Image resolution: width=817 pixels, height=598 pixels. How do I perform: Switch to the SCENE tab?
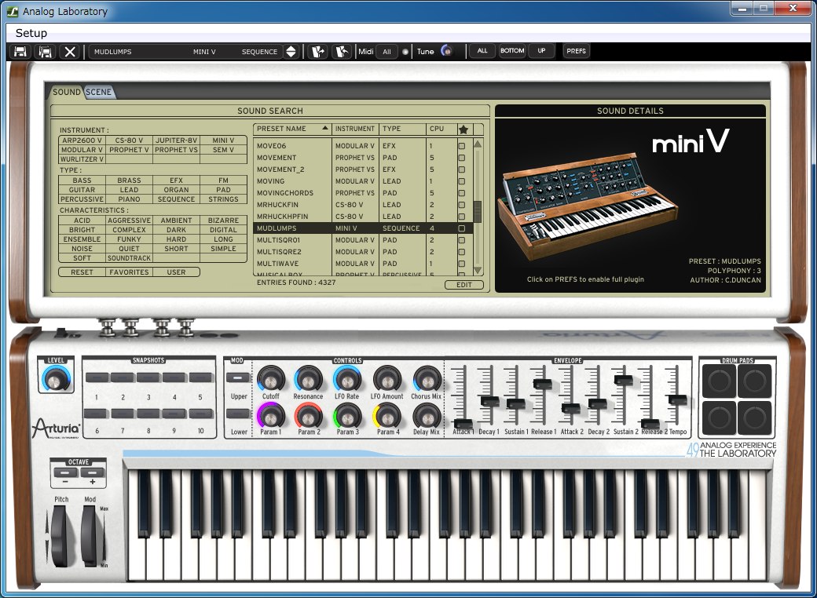click(98, 92)
